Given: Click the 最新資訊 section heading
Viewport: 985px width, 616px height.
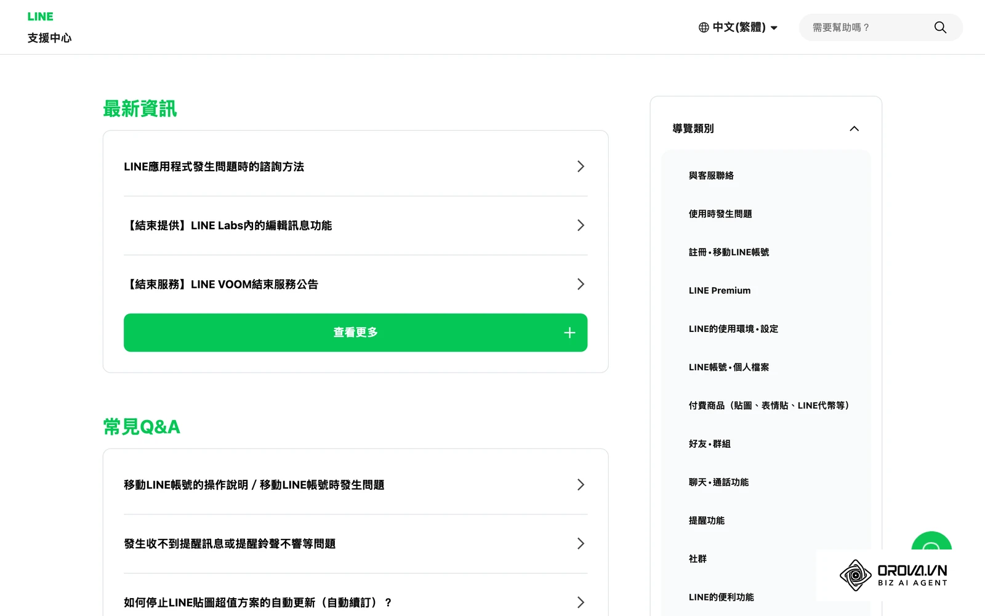Looking at the screenshot, I should tap(140, 108).
